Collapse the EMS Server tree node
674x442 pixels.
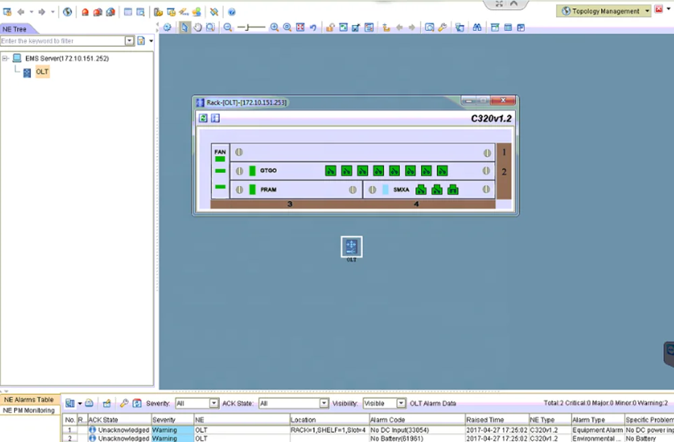[5, 58]
